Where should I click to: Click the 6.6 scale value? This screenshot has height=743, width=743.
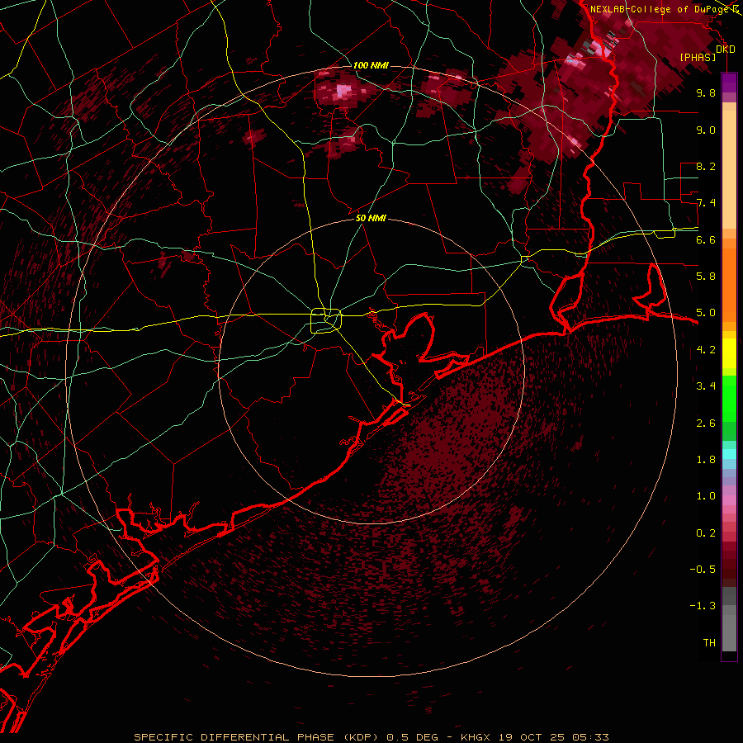[x=706, y=239]
